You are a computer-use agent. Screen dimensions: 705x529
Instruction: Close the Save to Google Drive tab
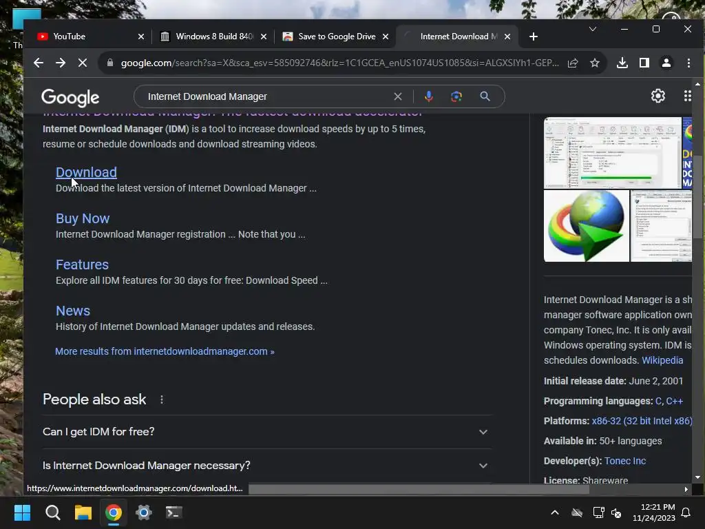386,37
